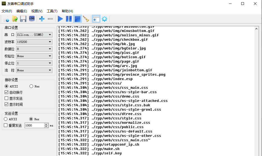Viewport: 262px width, 156px height.
Task: Click the blue plus add icon
Action: tap(42, 19)
